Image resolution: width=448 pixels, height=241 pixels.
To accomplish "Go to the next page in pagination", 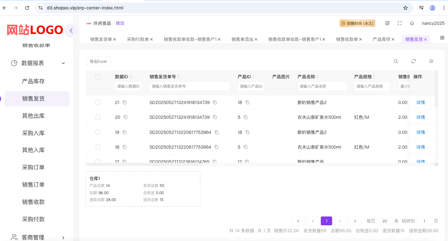I will point(340,221).
